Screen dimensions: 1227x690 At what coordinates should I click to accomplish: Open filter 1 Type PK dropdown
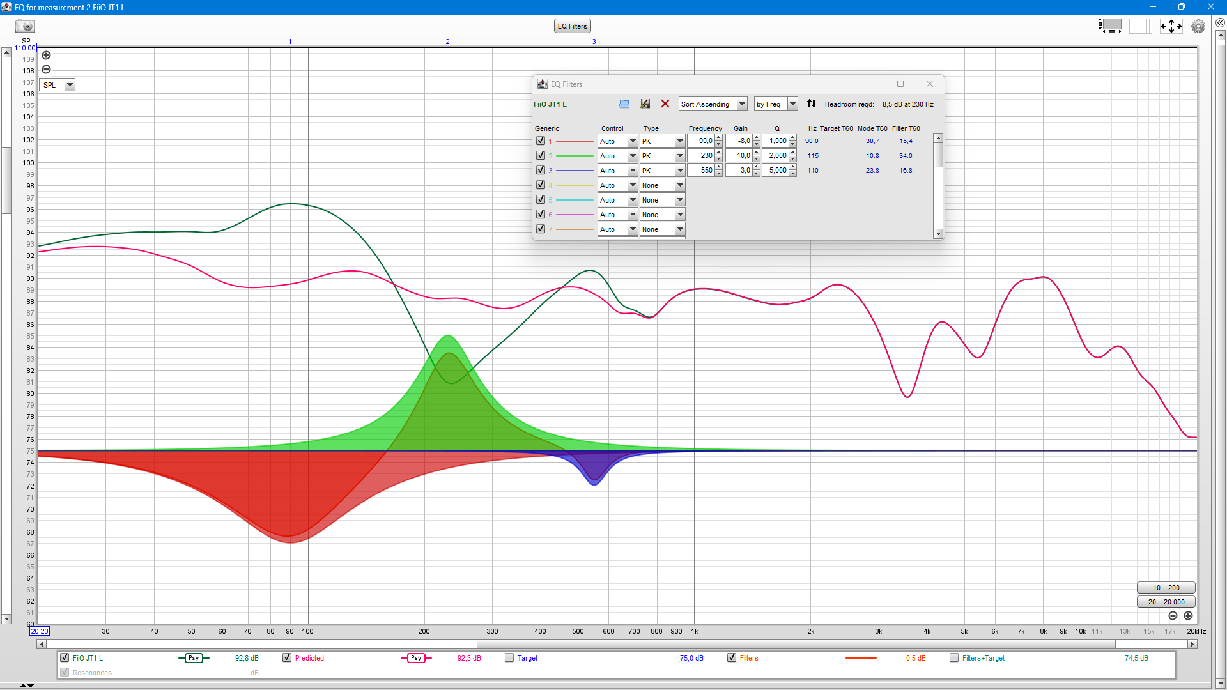[x=663, y=141]
